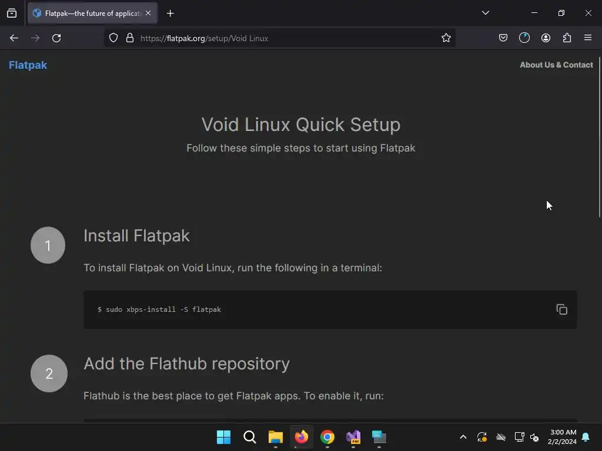
Task: Copy the xbps-install command to clipboard
Action: 561,309
